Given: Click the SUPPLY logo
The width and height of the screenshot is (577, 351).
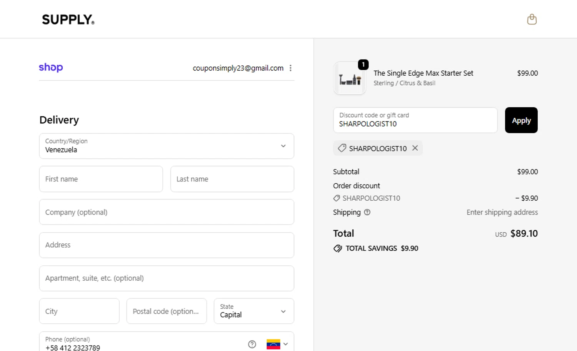Looking at the screenshot, I should (68, 20).
